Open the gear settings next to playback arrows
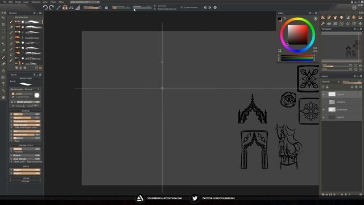Screen dimensions: 364x205 tap(215, 7)
